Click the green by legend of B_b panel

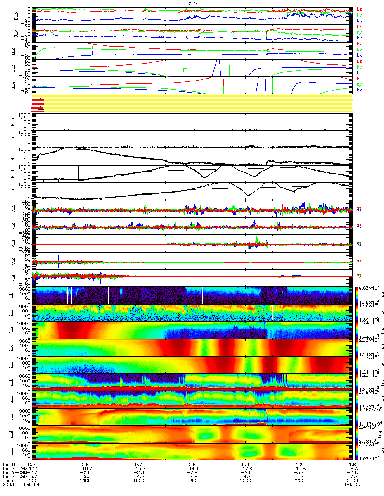(x=359, y=14)
